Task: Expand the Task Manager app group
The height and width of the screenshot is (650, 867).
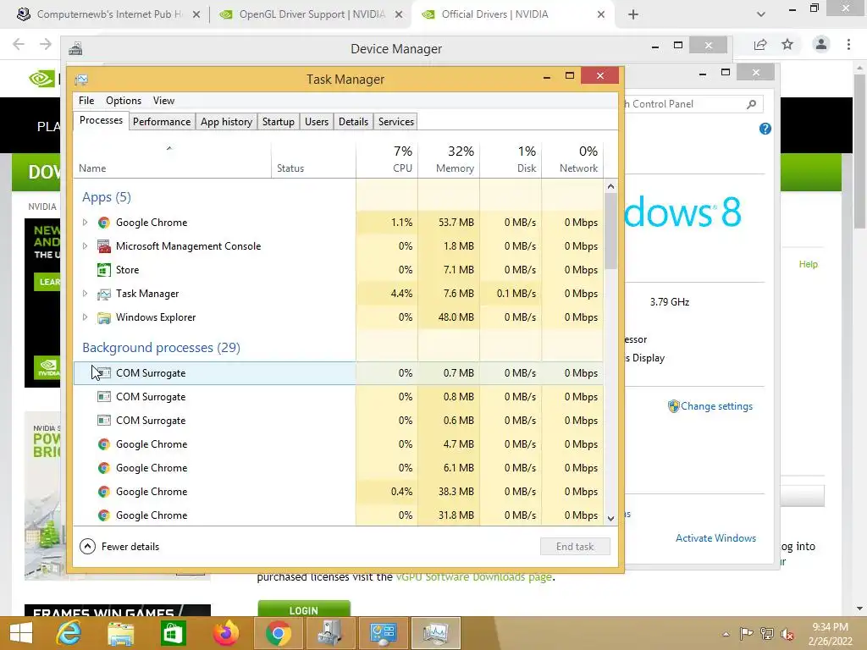Action: pyautogui.click(x=85, y=294)
